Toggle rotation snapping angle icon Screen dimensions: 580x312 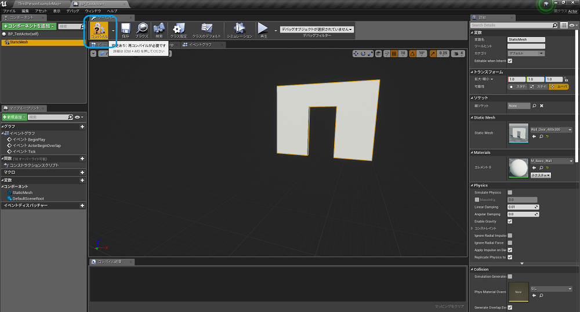412,53
